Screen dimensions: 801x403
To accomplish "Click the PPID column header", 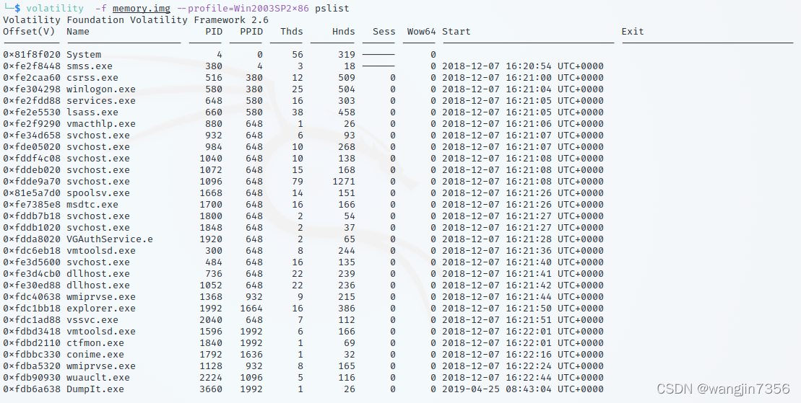I will (251, 32).
